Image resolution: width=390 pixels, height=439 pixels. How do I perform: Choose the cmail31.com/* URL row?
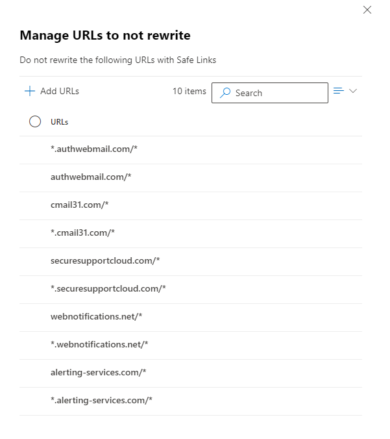tap(191, 206)
